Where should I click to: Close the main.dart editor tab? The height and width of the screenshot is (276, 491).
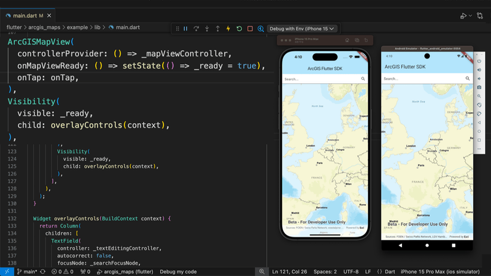(49, 15)
